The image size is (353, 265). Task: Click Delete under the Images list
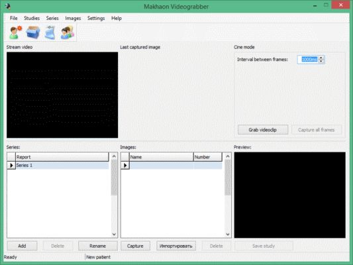click(216, 246)
